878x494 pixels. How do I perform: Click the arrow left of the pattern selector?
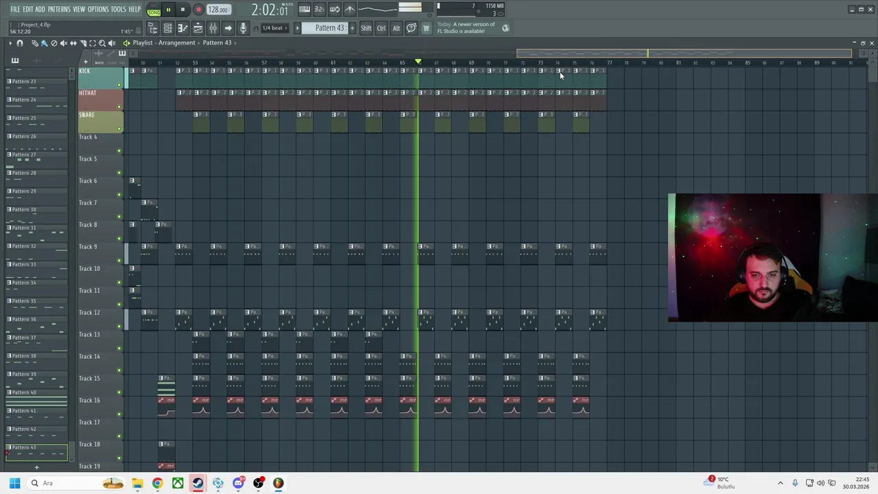(298, 28)
